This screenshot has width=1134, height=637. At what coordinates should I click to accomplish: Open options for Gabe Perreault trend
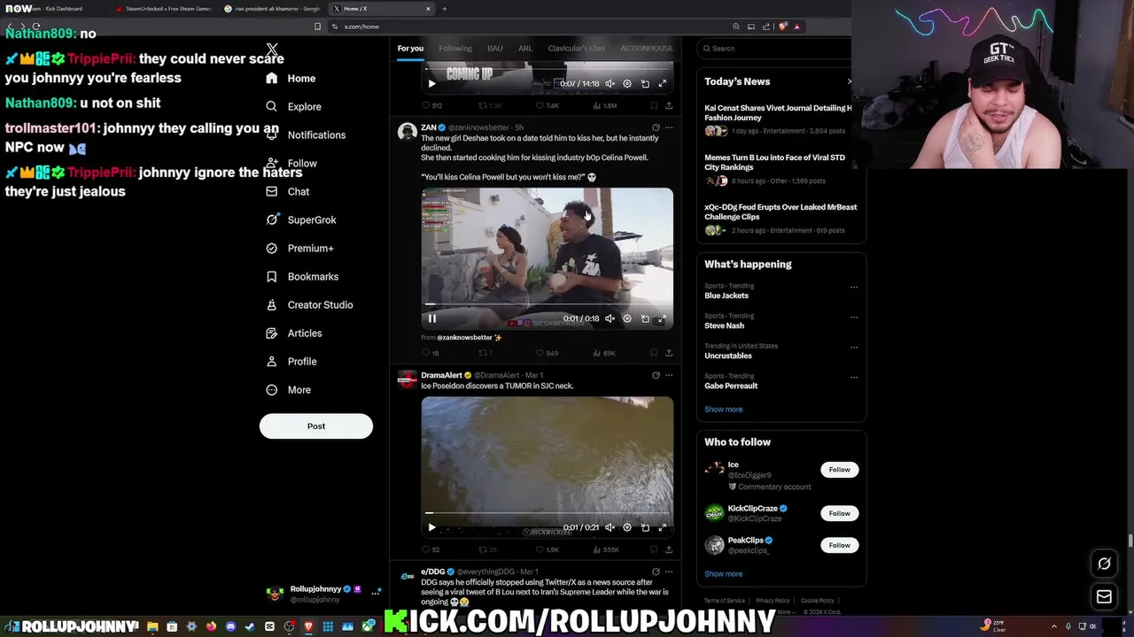click(854, 377)
